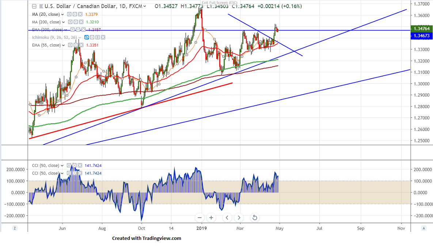Zoom in the chart with plus button

pyautogui.click(x=211, y=218)
